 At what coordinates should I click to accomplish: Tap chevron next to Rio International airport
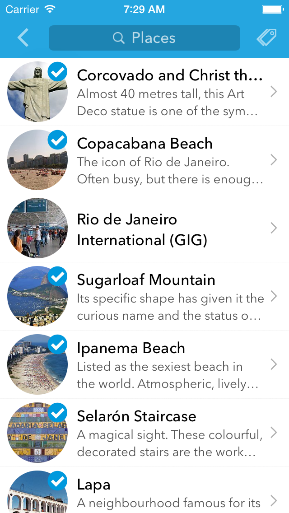pos(274,229)
